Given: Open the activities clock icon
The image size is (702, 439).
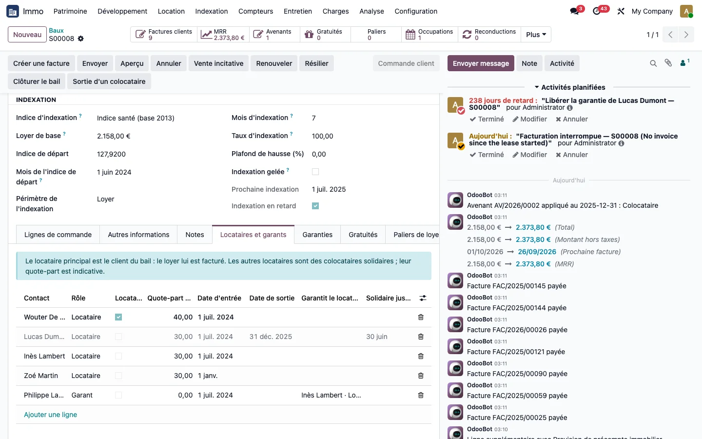Looking at the screenshot, I should pyautogui.click(x=597, y=11).
